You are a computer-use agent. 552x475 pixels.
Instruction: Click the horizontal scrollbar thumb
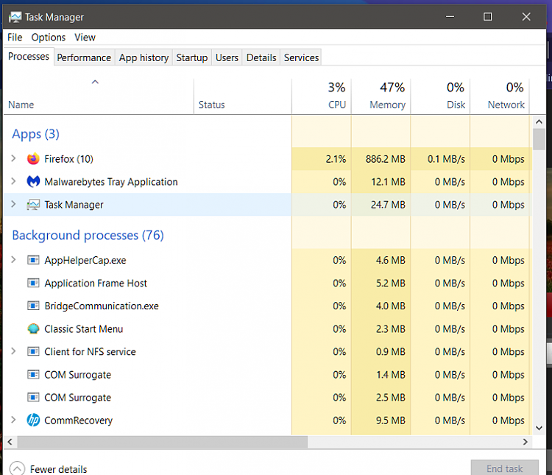(162, 442)
